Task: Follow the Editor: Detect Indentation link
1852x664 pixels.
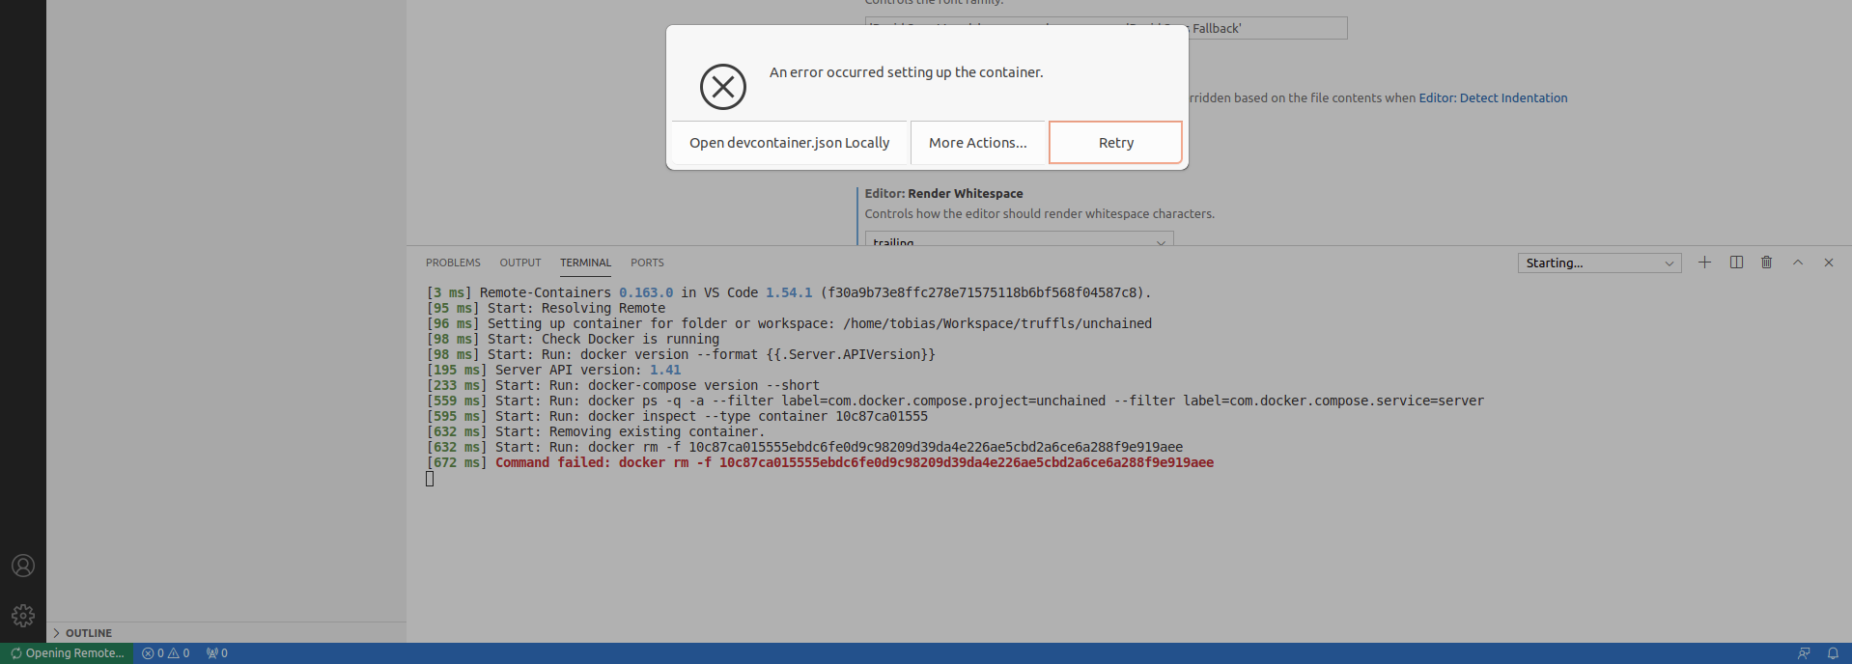Action: tap(1493, 98)
